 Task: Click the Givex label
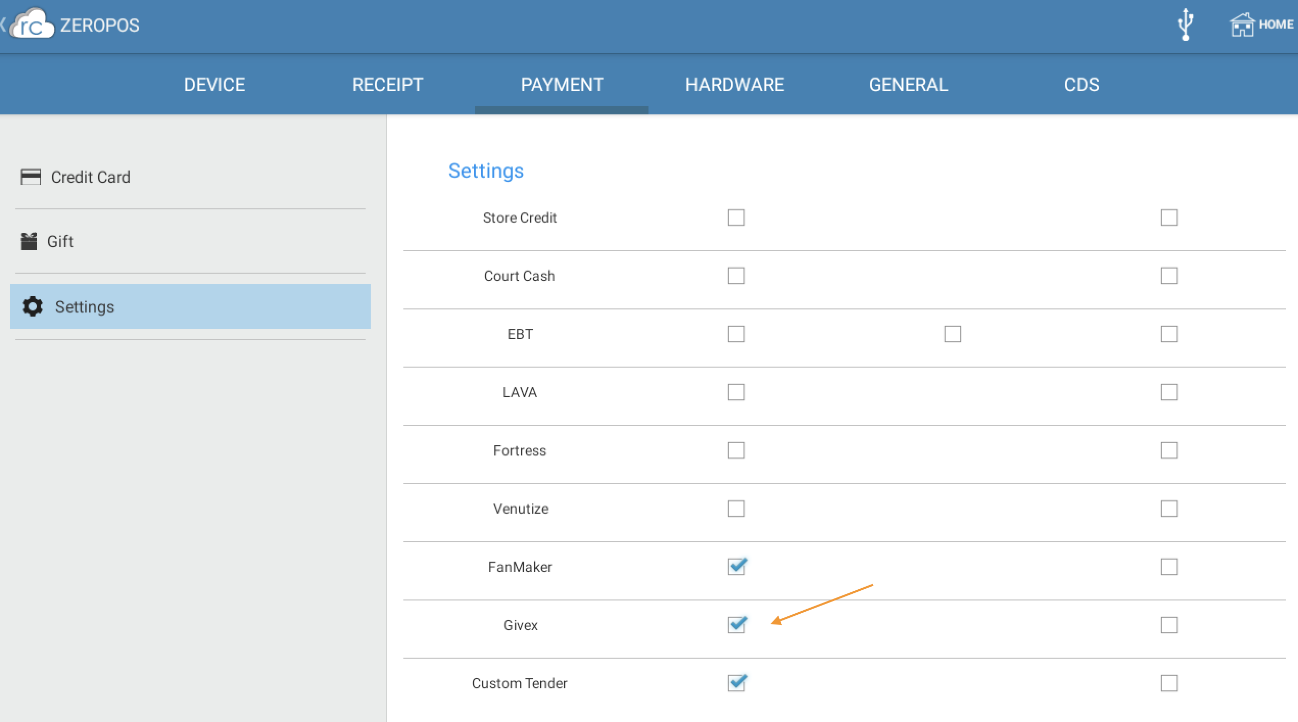pos(520,625)
